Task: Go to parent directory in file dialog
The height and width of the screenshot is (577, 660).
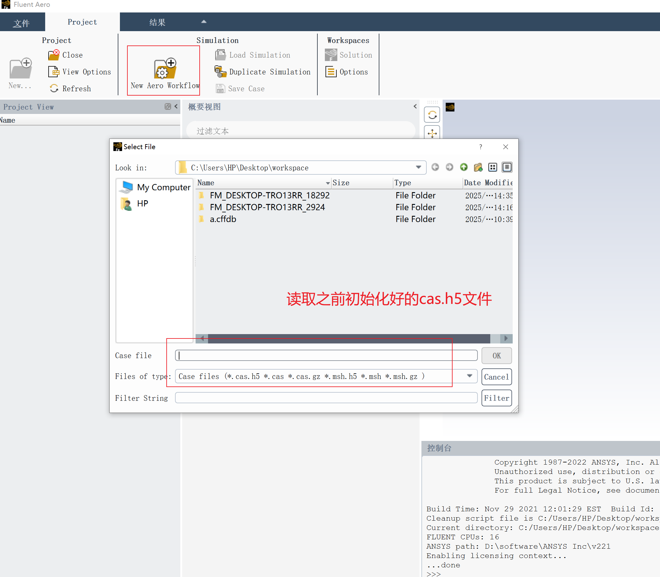Action: (463, 167)
